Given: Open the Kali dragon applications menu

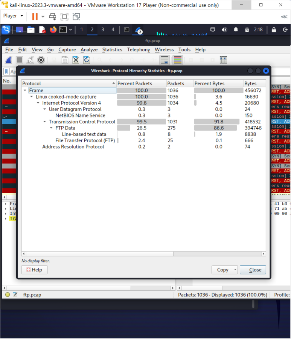Looking at the screenshot, I should [x=6, y=29].
